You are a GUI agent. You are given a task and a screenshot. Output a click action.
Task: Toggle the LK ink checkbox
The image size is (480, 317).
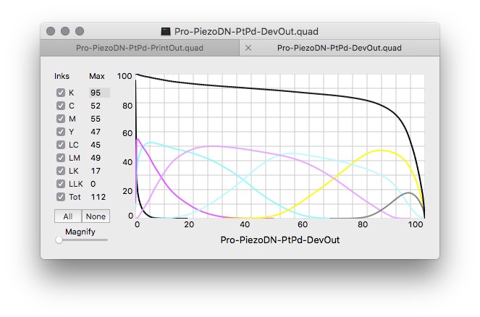click(61, 171)
